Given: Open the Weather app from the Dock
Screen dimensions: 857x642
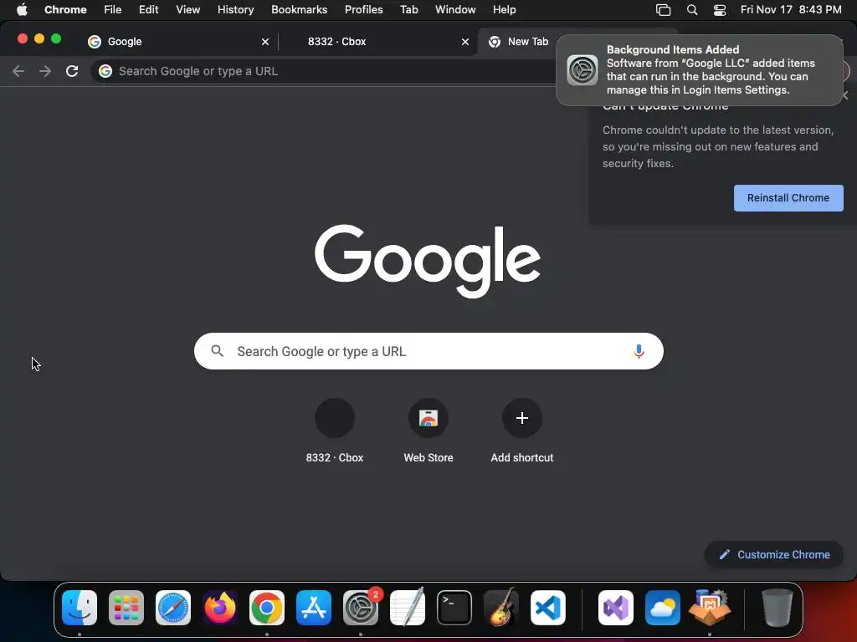Looking at the screenshot, I should [663, 608].
